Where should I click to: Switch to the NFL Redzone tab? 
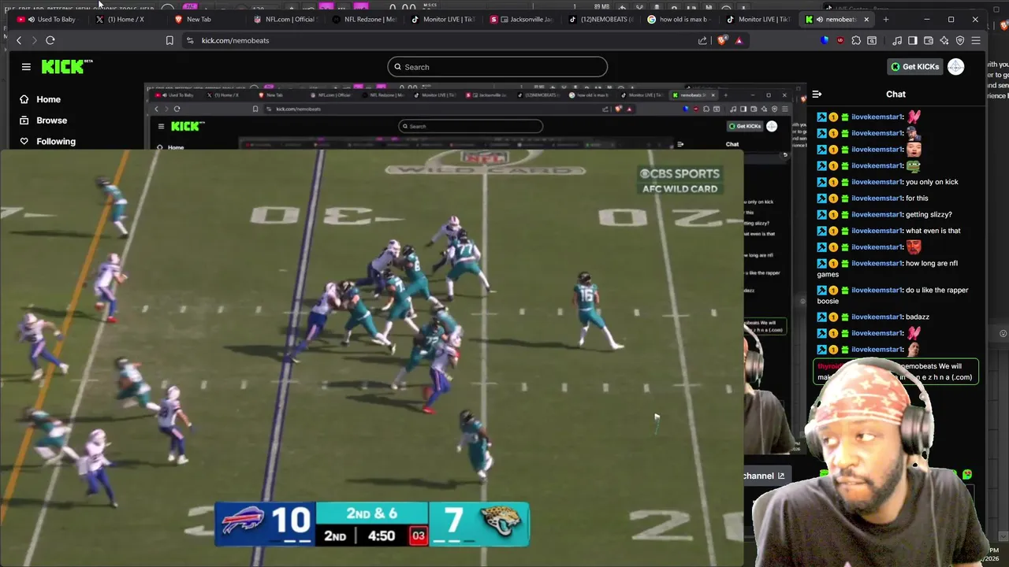point(370,19)
